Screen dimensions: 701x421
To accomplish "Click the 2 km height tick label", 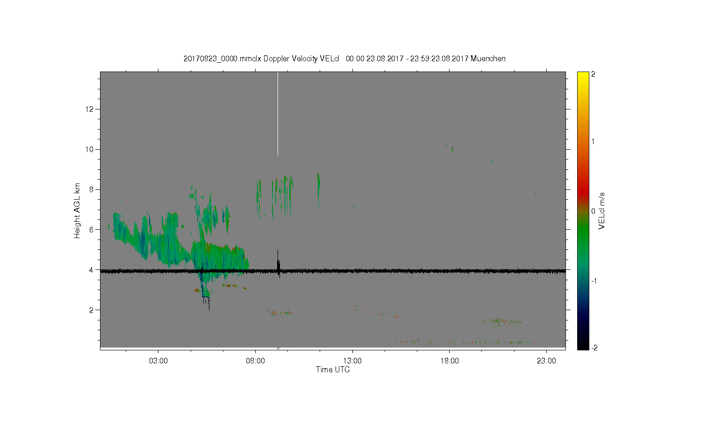I will (x=92, y=310).
